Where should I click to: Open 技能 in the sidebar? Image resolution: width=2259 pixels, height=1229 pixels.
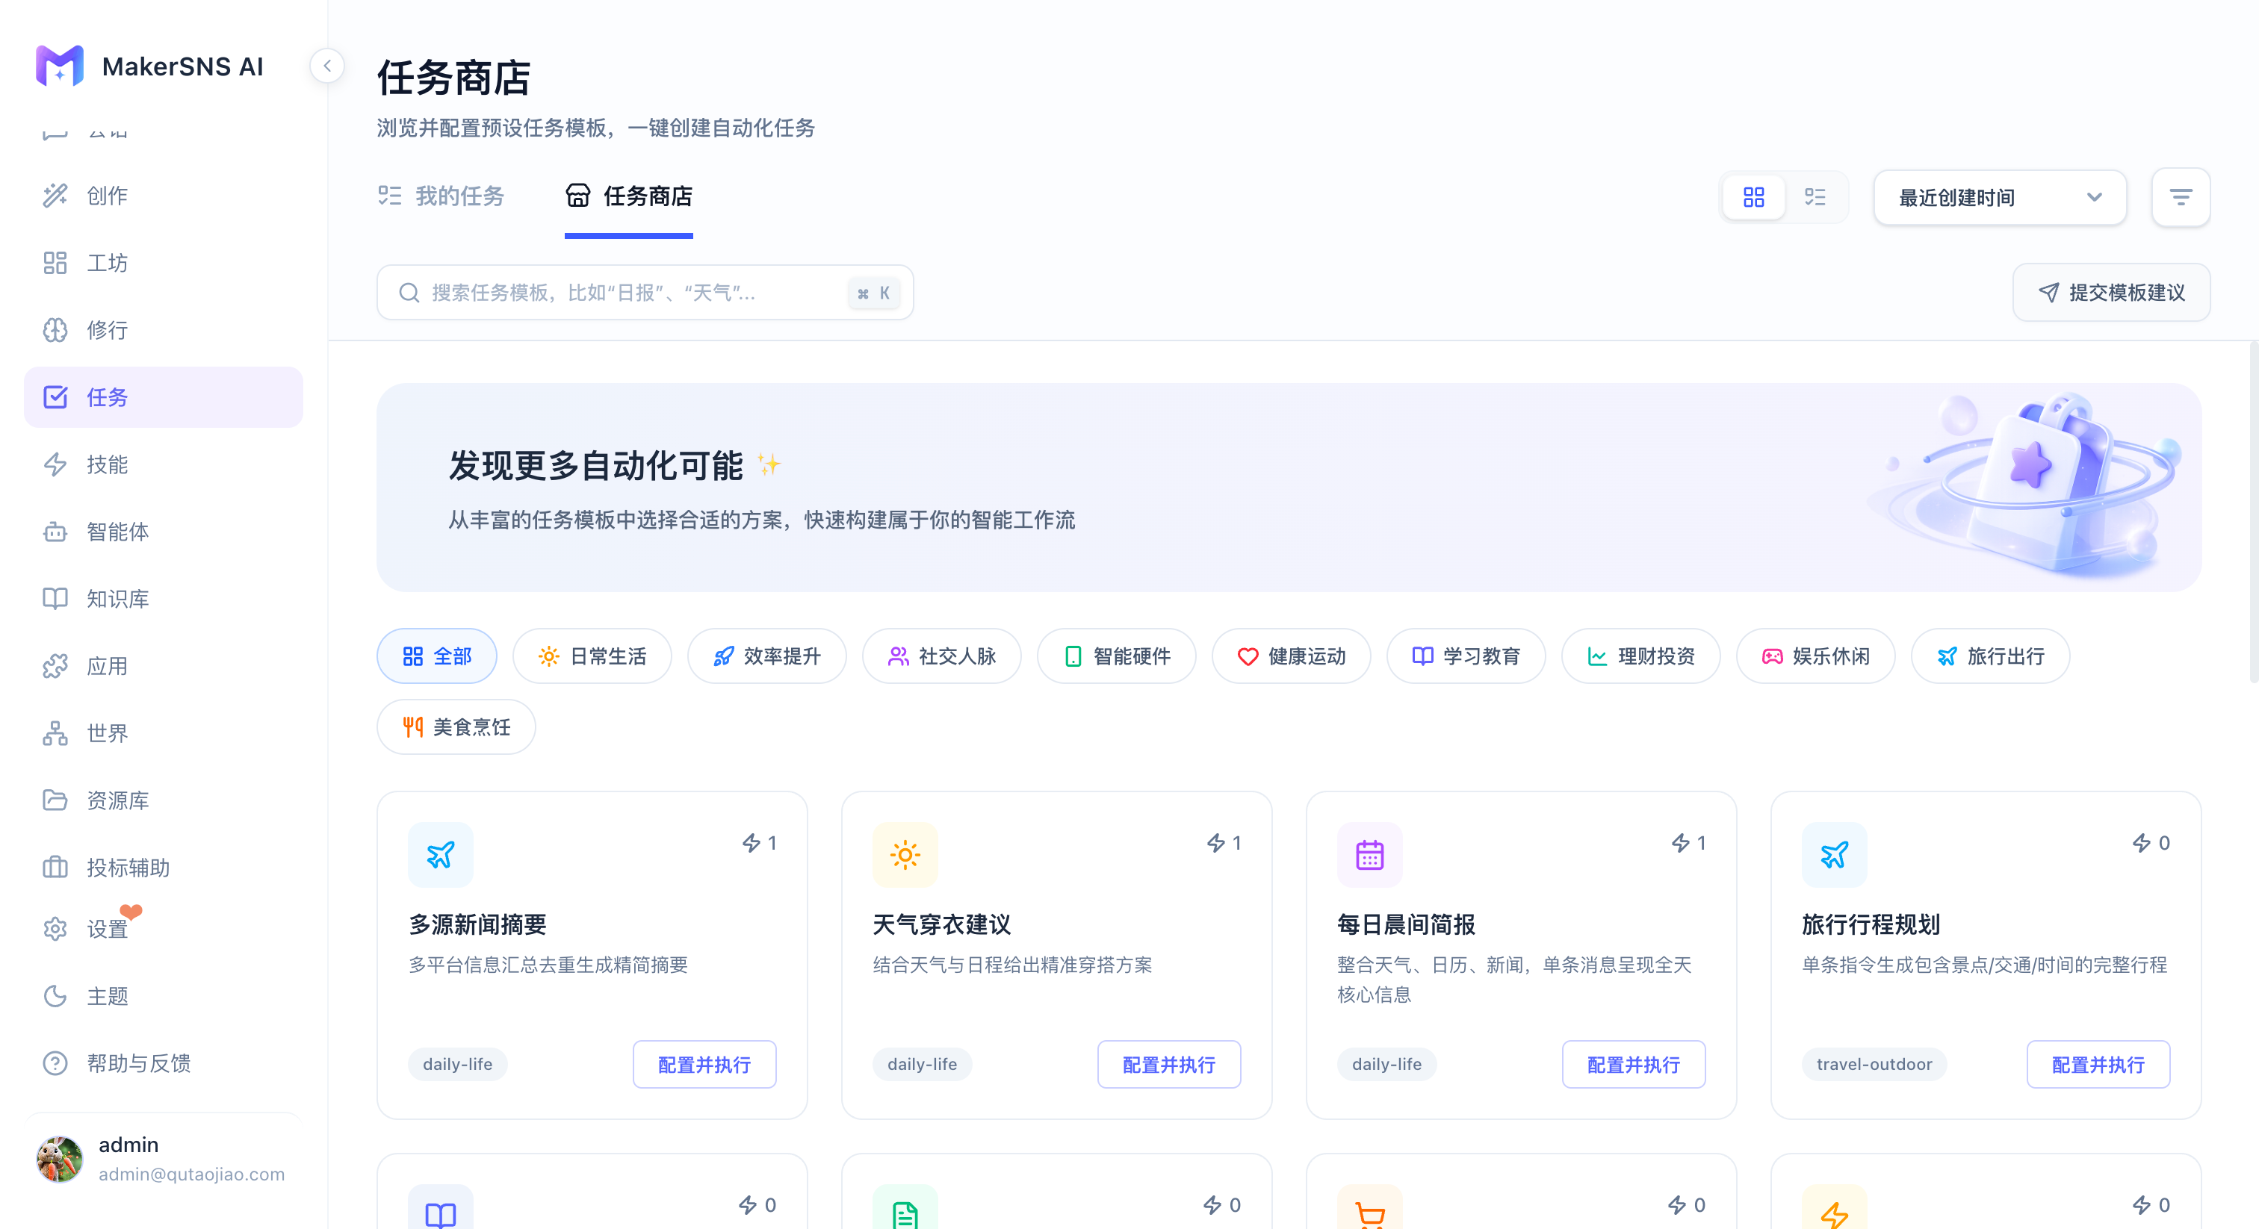163,464
